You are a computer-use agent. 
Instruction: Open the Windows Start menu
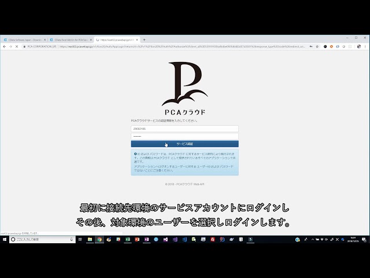point(5,239)
